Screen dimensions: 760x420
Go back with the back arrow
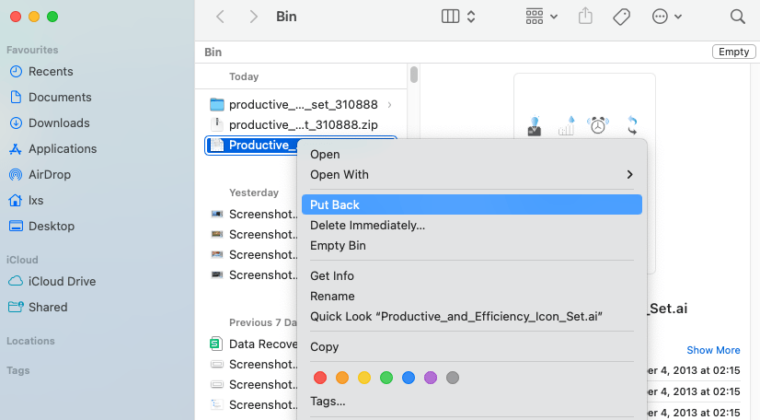tap(220, 17)
